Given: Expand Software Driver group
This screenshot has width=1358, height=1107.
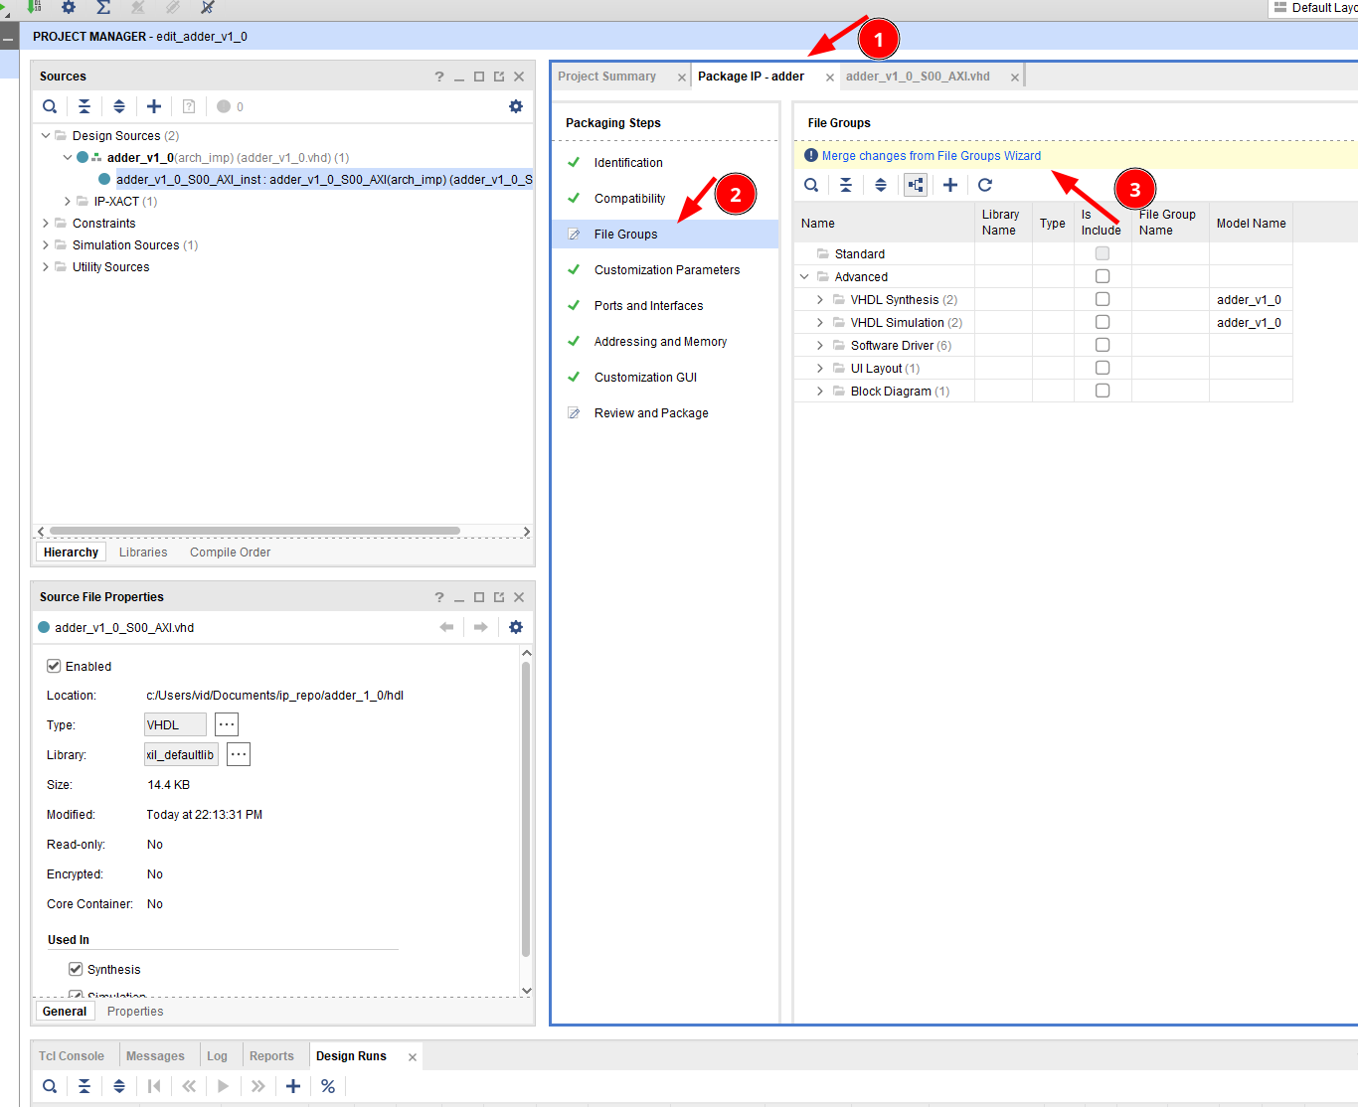Looking at the screenshot, I should 820,345.
